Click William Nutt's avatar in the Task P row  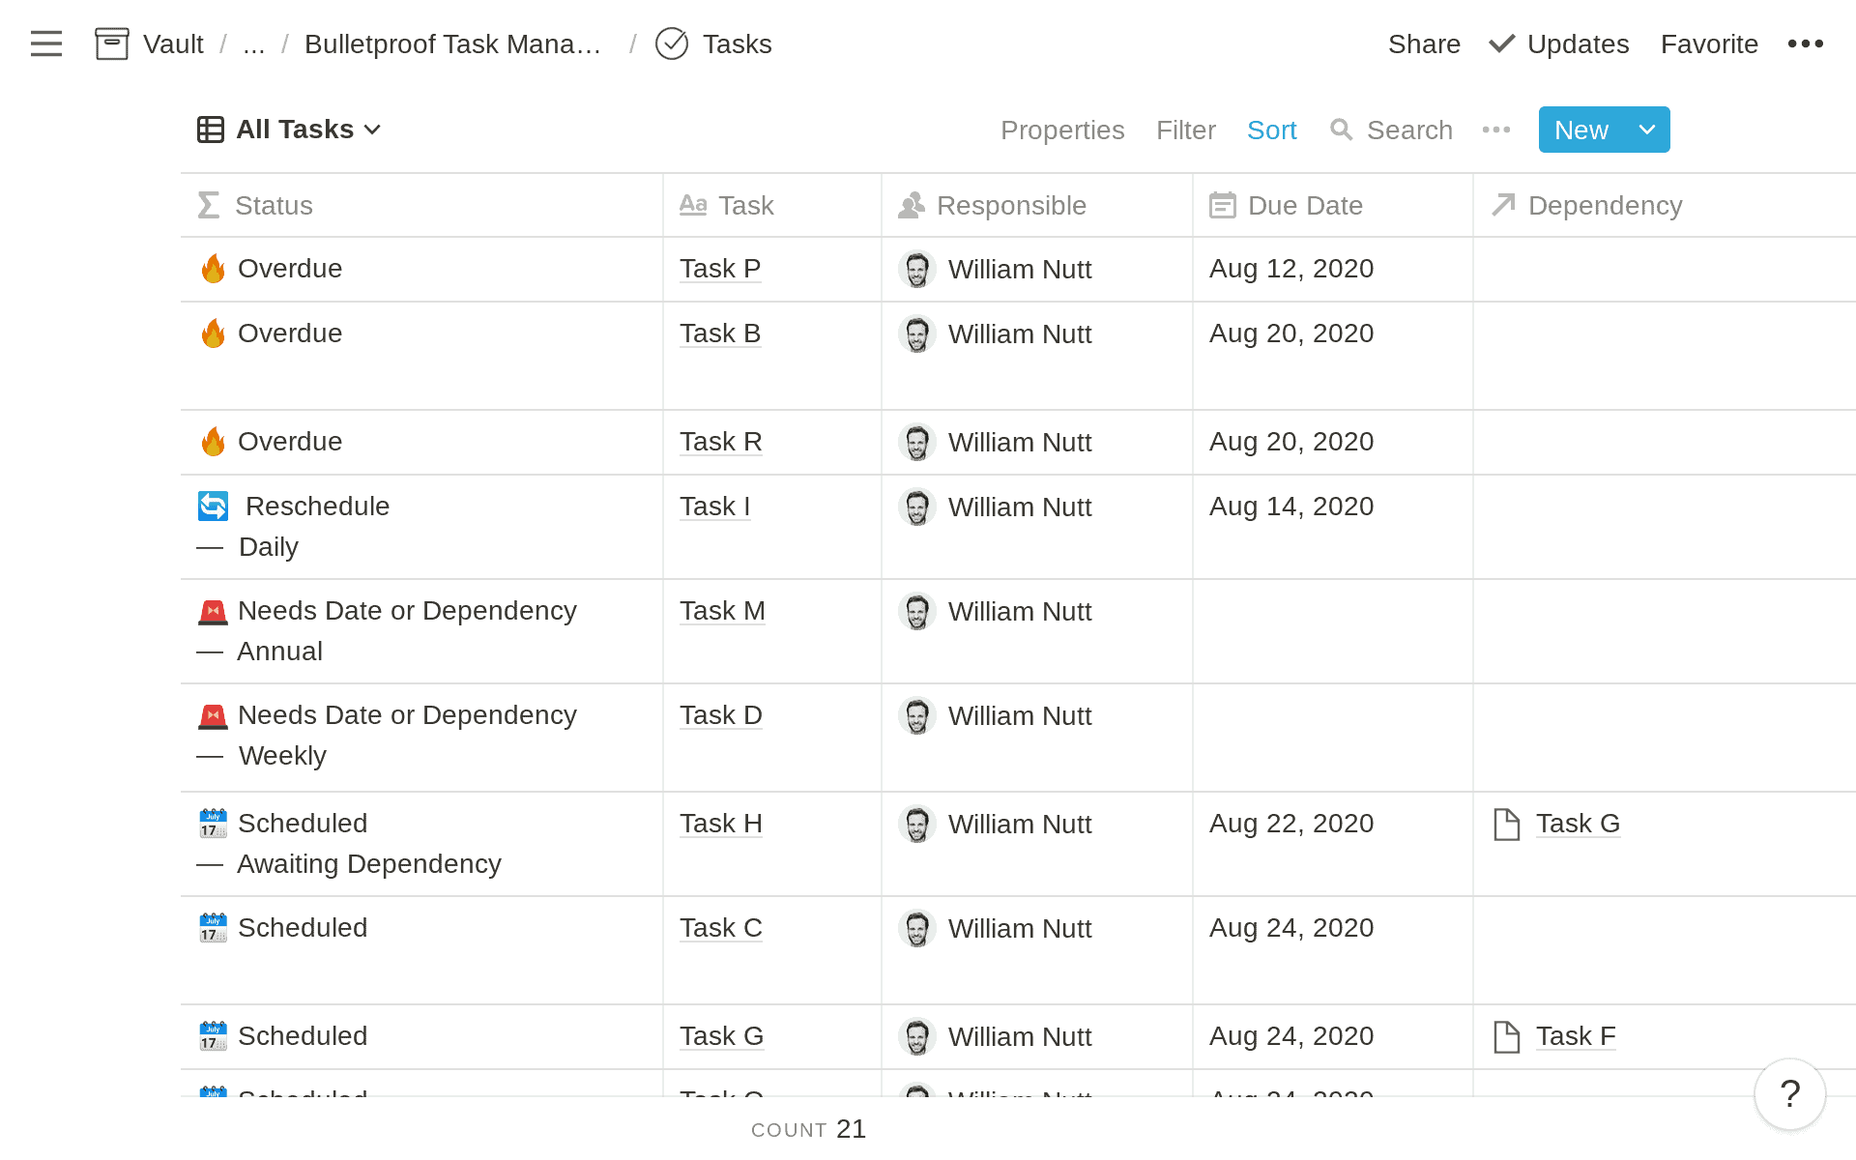point(917,269)
